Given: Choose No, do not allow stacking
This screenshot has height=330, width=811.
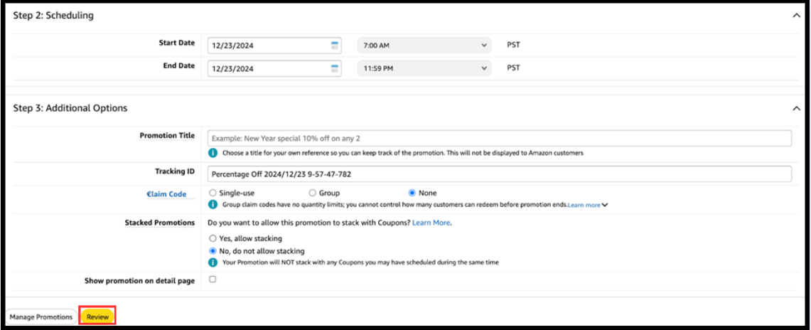Looking at the screenshot, I should click(213, 251).
